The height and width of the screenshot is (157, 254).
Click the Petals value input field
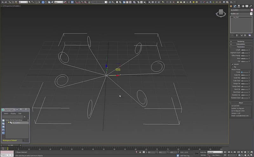[x=245, y=72]
